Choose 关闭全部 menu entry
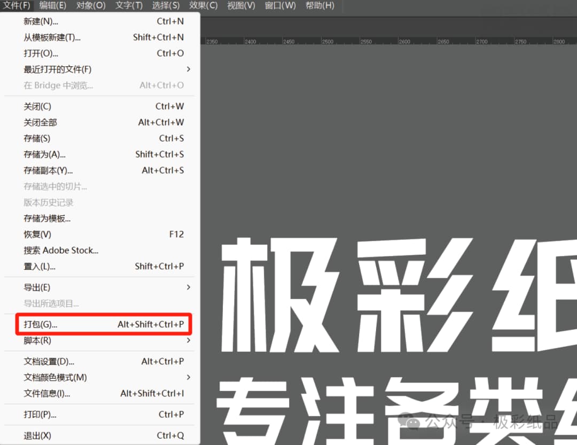 (x=100, y=122)
